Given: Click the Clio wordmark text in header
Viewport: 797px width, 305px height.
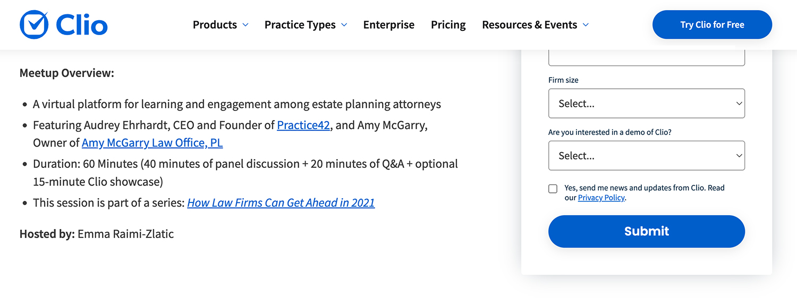Looking at the screenshot, I should point(81,25).
